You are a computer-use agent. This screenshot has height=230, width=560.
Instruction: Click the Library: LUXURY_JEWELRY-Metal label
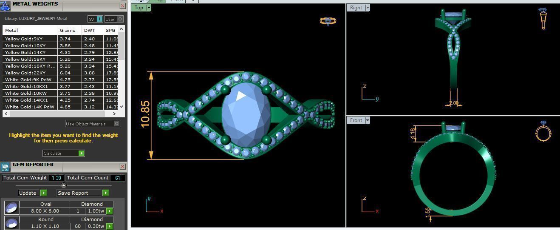[36, 19]
